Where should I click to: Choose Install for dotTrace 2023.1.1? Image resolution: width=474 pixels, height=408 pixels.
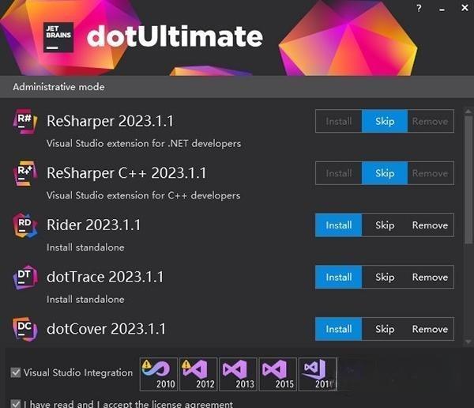coord(339,278)
